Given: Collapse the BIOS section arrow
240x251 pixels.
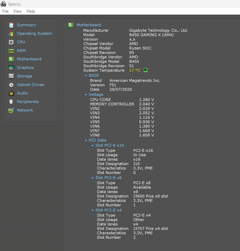Looking at the screenshot, I should tap(86, 76).
